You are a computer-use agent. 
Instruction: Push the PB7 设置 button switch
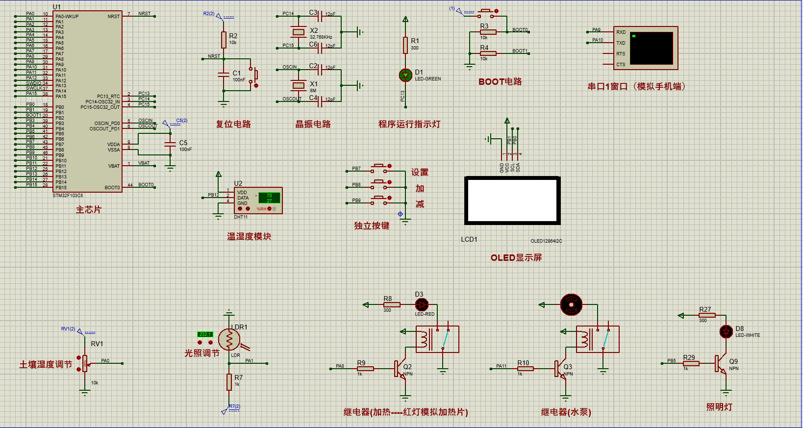(379, 169)
